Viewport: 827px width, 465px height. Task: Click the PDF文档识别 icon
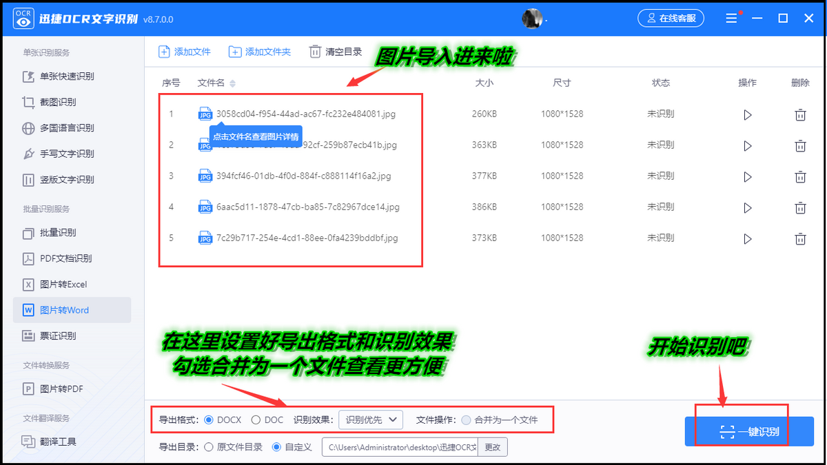(28, 258)
